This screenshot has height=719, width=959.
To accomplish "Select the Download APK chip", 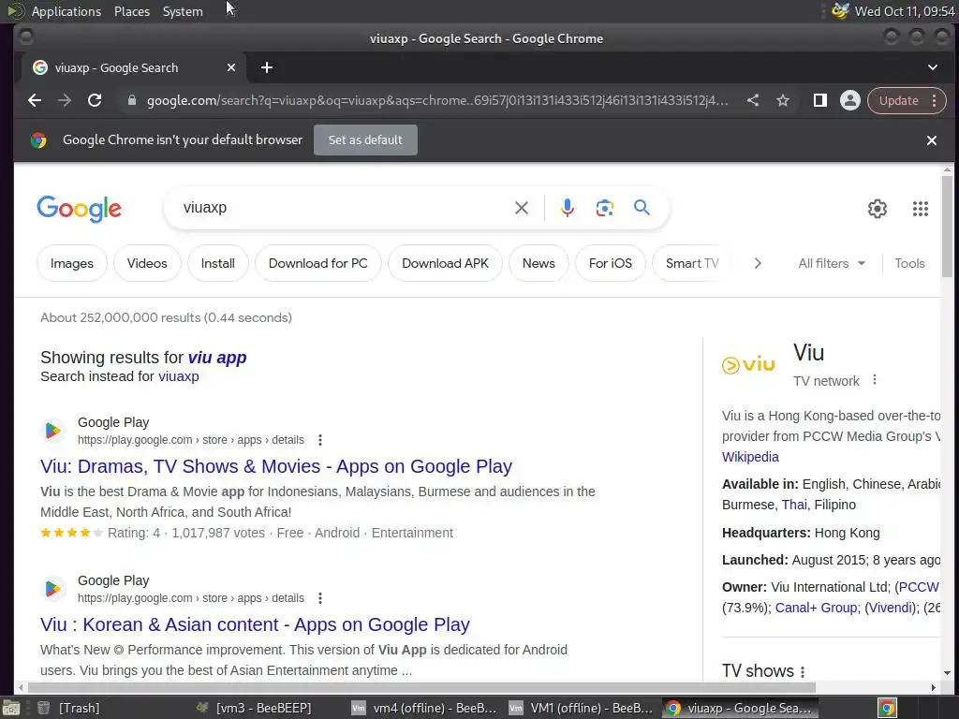I will coord(445,263).
